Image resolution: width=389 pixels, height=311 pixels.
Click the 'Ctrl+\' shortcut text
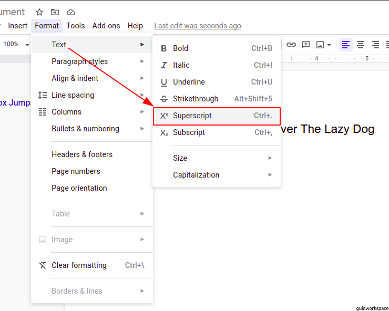135,265
